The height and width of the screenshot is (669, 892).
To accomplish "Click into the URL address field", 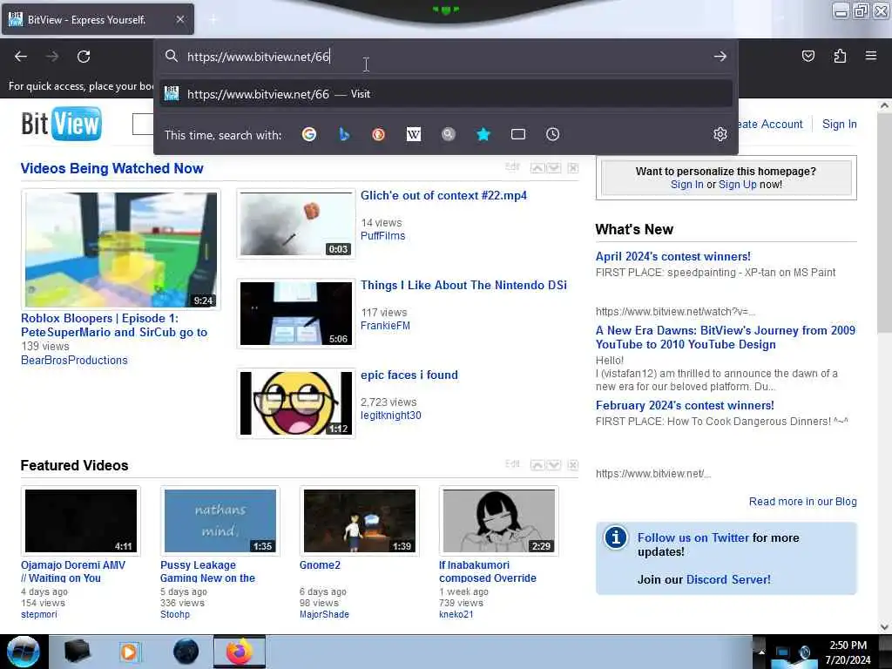I will tap(443, 57).
